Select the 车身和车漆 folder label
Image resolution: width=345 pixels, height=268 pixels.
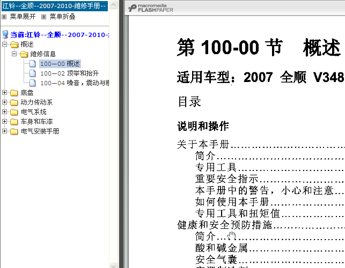pyautogui.click(x=36, y=122)
